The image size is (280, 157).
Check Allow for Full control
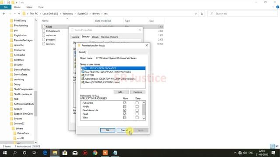(x=125, y=103)
